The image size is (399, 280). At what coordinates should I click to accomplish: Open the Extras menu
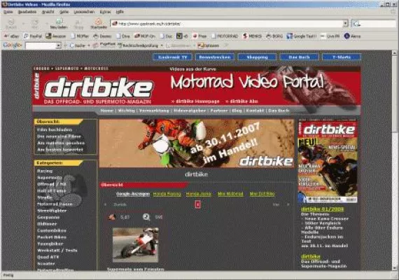[x=105, y=12]
